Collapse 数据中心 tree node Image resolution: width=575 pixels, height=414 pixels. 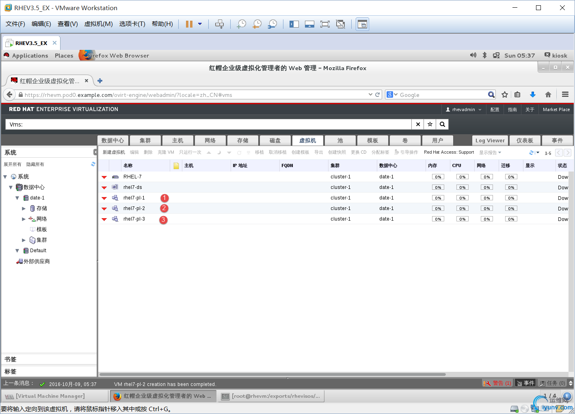click(11, 187)
